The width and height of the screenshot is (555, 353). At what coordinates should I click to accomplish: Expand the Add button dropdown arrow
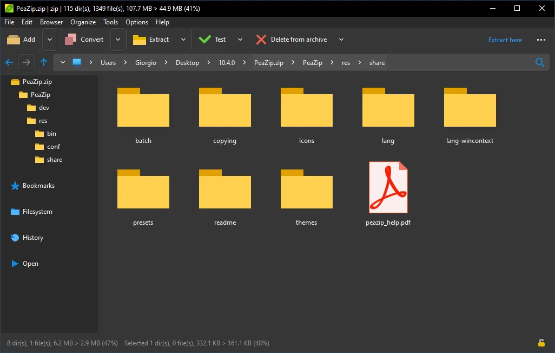(x=49, y=39)
